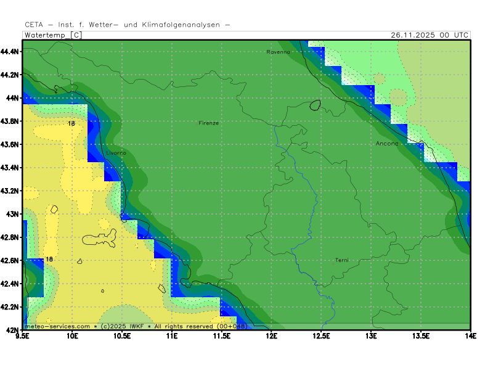This screenshot has height=370, width=493.
Task: Click the Watertemp_[C] parameter label
Action: tap(52, 35)
